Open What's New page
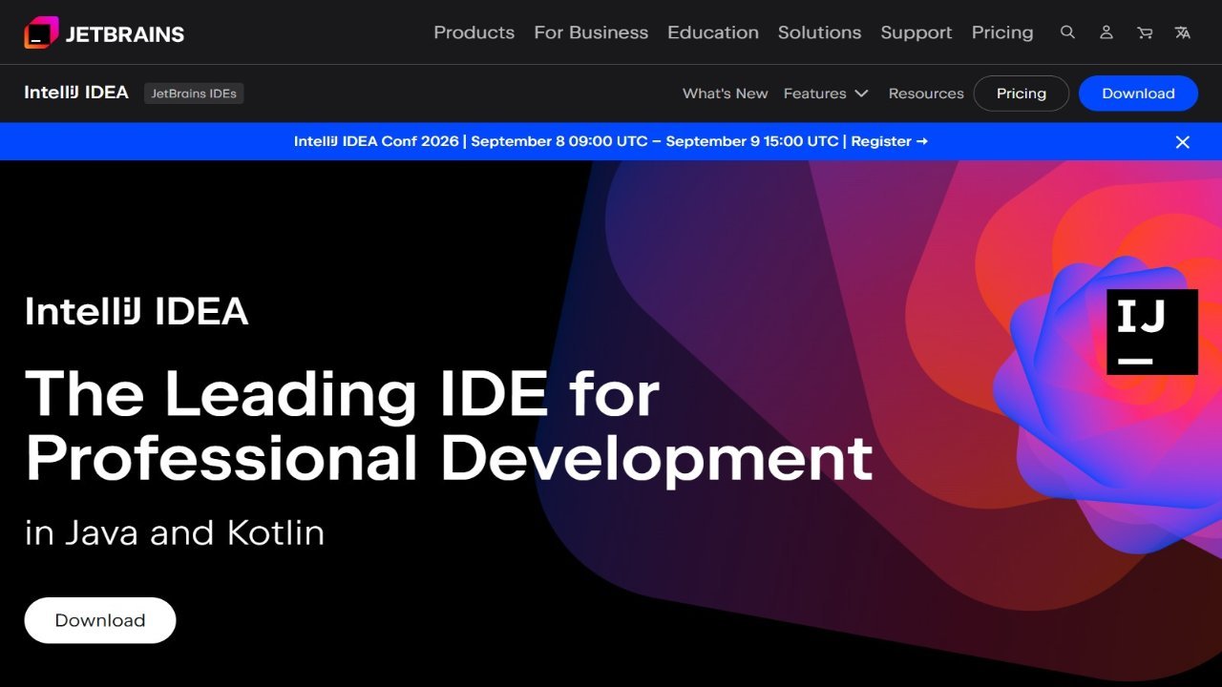The image size is (1222, 687). tap(726, 94)
